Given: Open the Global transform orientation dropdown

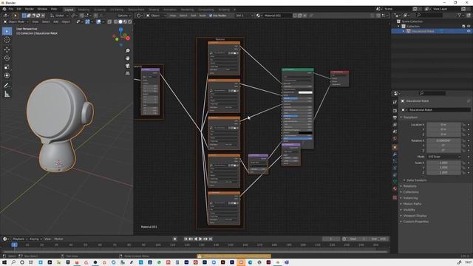Looking at the screenshot, I should click(59, 16).
